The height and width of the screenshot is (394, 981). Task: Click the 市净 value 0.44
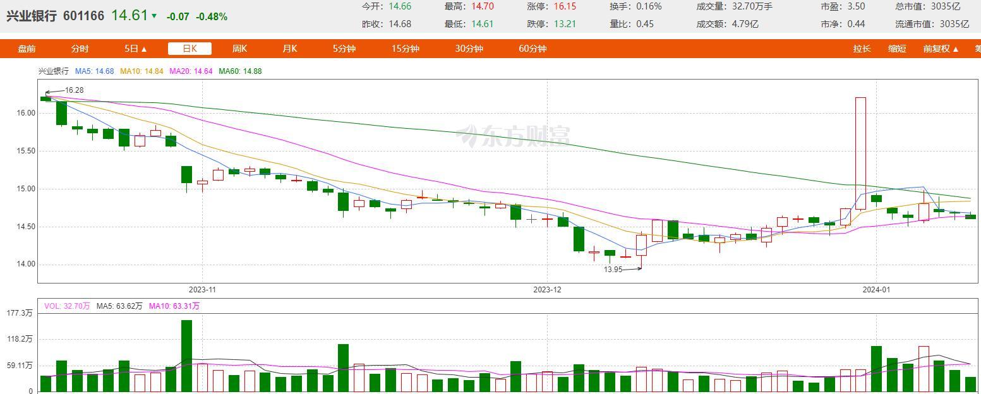click(856, 24)
